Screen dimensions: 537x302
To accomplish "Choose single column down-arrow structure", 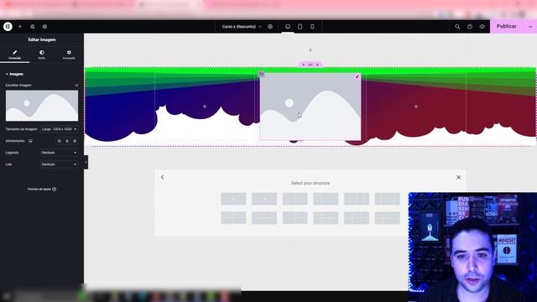I will pyautogui.click(x=233, y=199).
